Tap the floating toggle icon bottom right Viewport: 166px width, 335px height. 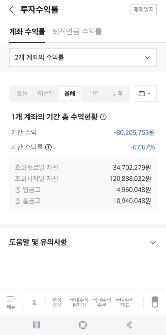(155, 302)
